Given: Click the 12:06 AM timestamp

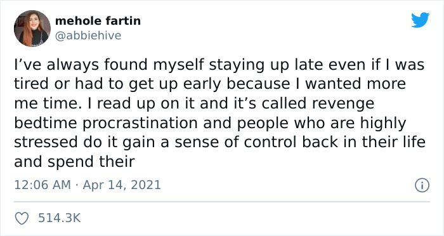Looking at the screenshot, I should [x=42, y=185].
